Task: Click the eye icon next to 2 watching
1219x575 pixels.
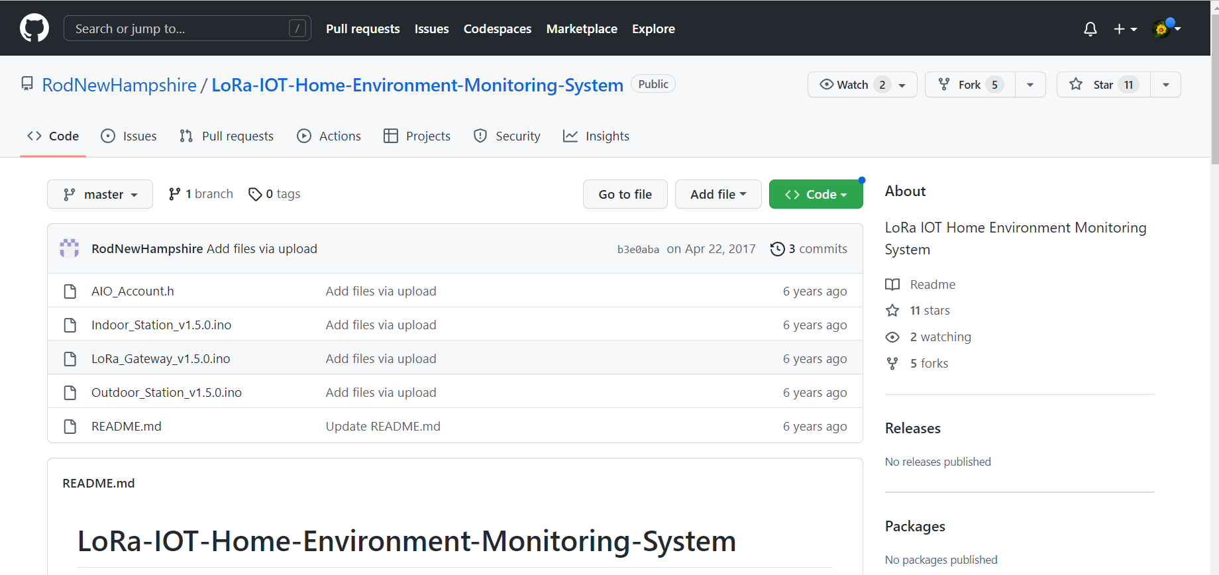Action: (892, 337)
